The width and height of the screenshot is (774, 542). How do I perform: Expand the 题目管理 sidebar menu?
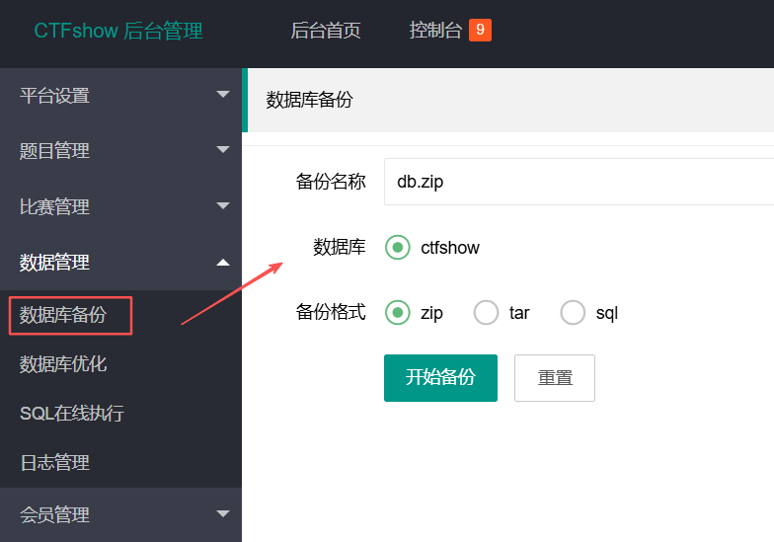tap(120, 150)
